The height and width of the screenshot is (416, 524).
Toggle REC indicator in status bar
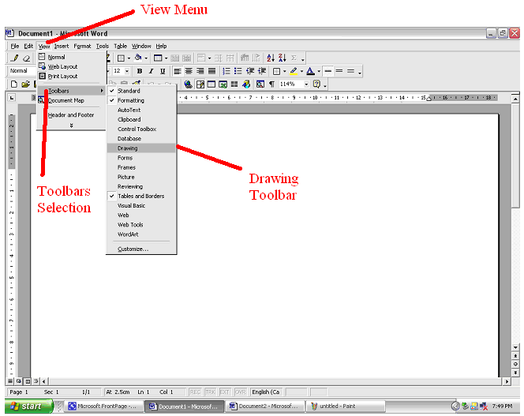tap(195, 392)
